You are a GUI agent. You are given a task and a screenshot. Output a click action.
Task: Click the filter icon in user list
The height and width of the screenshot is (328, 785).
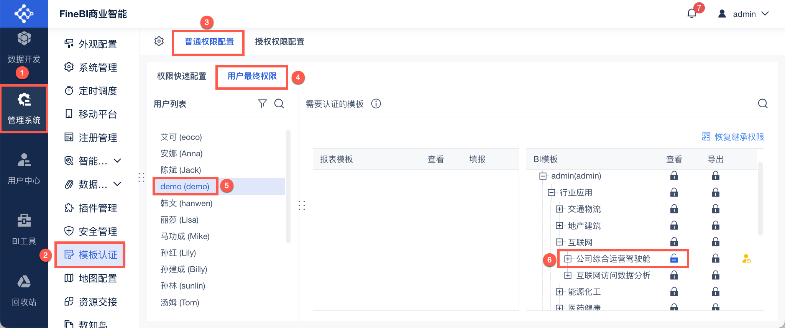point(262,103)
